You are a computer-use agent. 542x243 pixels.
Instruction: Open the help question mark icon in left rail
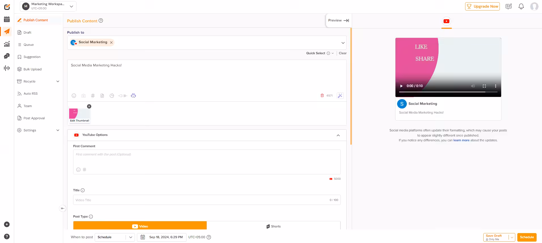coord(7,237)
